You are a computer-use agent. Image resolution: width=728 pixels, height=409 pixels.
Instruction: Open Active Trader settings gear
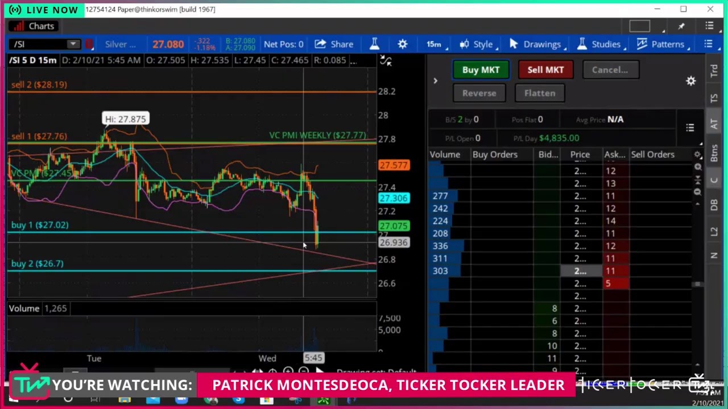(x=690, y=81)
